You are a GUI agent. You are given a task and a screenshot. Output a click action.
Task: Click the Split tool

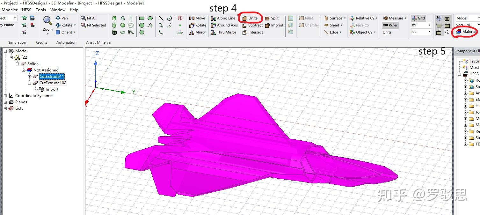point(272,18)
